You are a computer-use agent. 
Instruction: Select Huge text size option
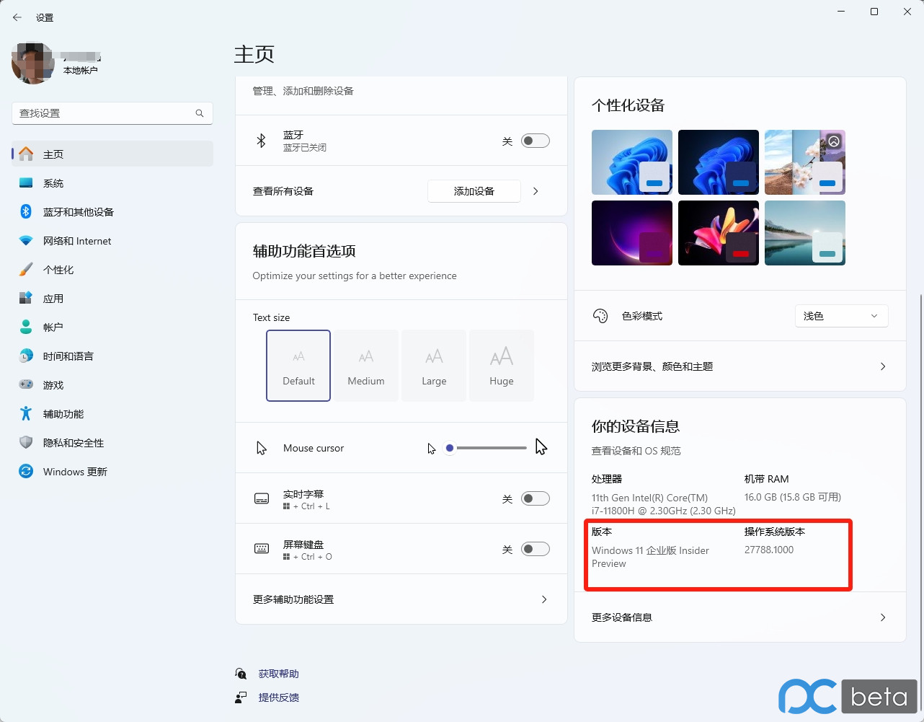click(x=502, y=366)
